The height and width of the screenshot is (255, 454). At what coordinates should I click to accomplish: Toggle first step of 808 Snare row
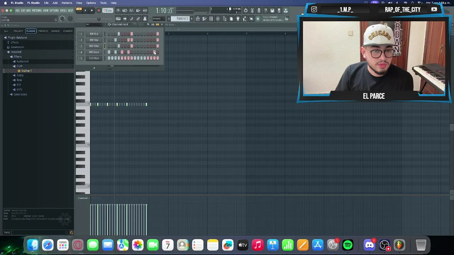[109, 52]
